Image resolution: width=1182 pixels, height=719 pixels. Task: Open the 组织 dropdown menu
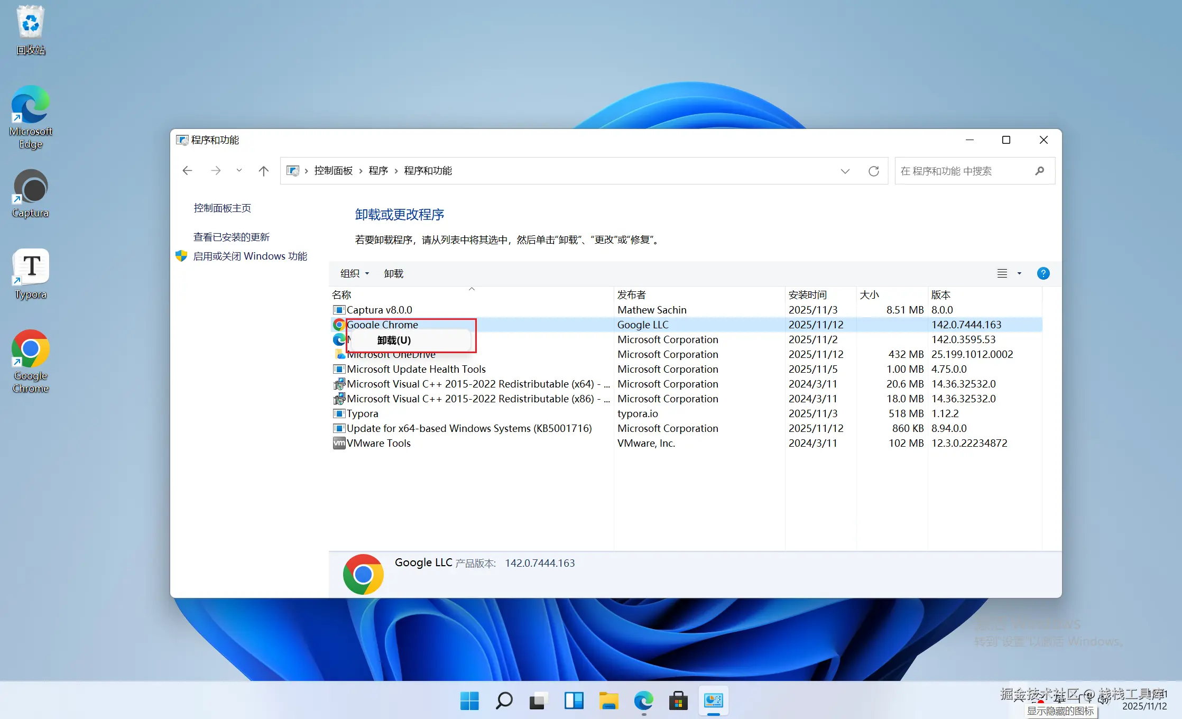click(354, 273)
